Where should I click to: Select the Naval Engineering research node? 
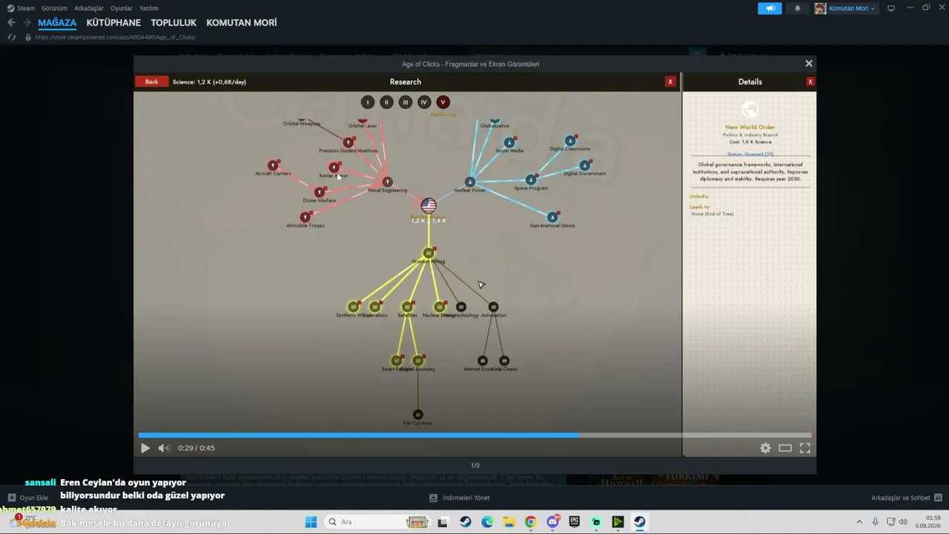[x=387, y=182]
